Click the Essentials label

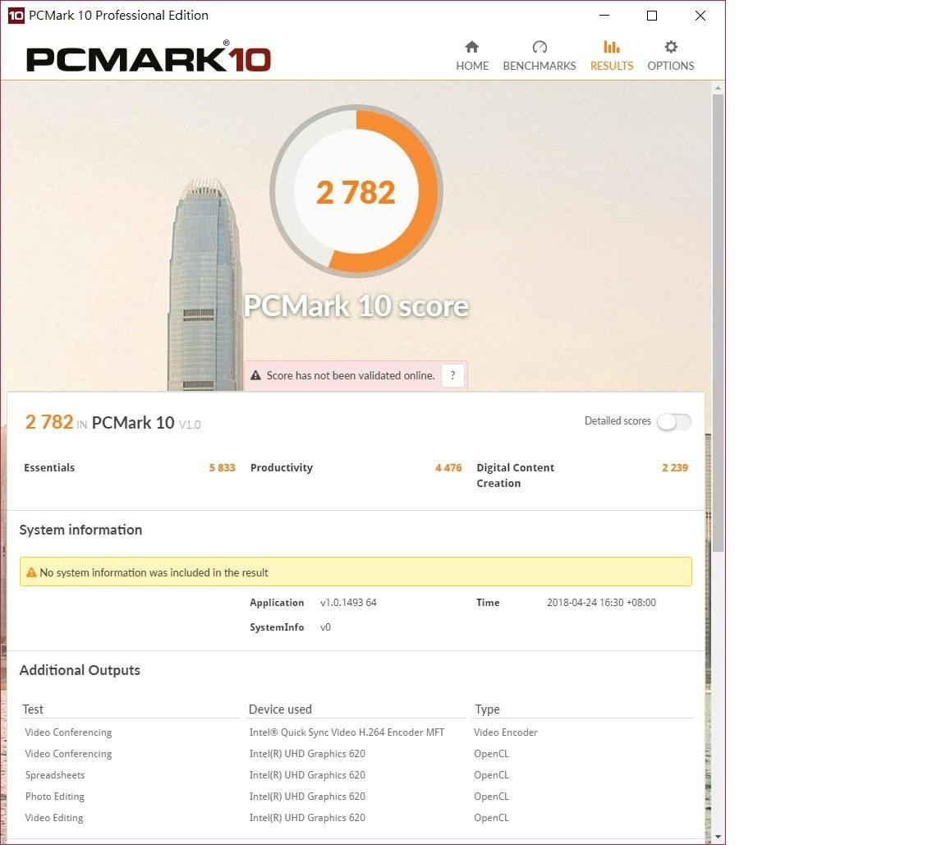pos(49,467)
